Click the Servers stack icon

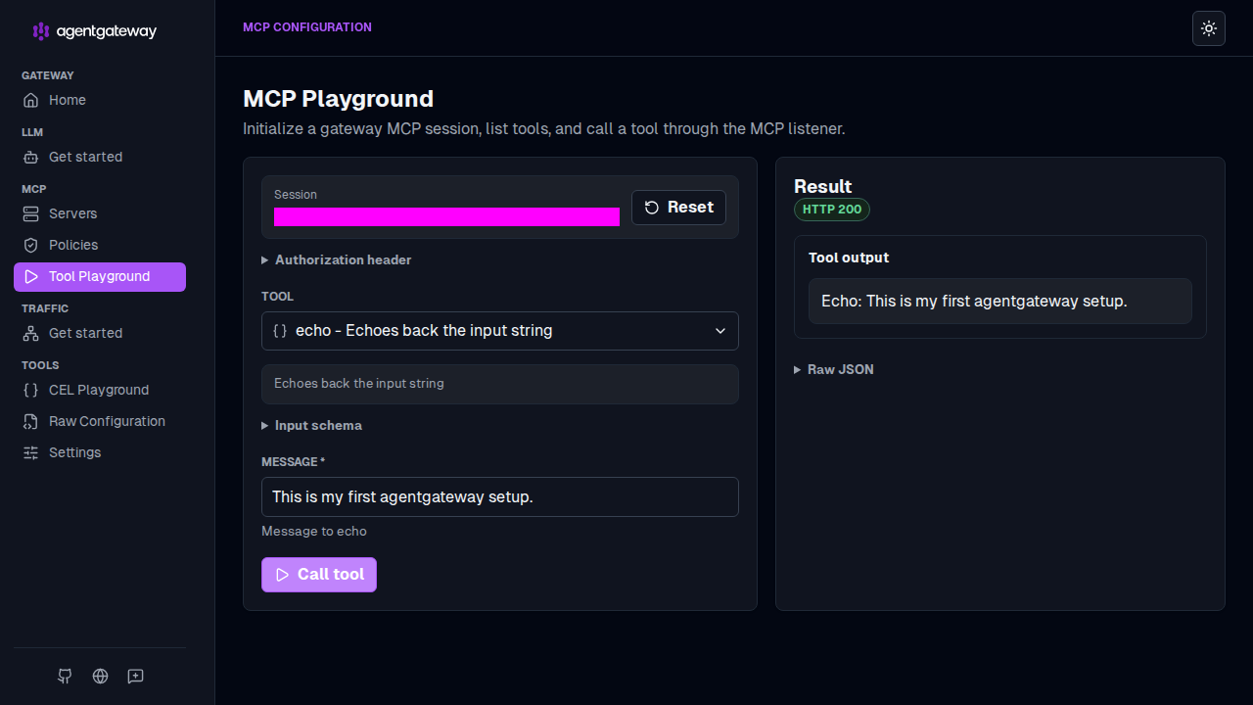30,213
